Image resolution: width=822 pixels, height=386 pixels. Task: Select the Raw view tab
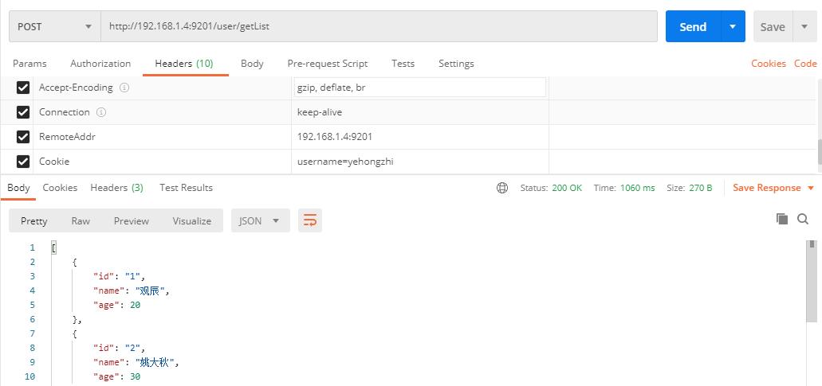[x=81, y=221]
